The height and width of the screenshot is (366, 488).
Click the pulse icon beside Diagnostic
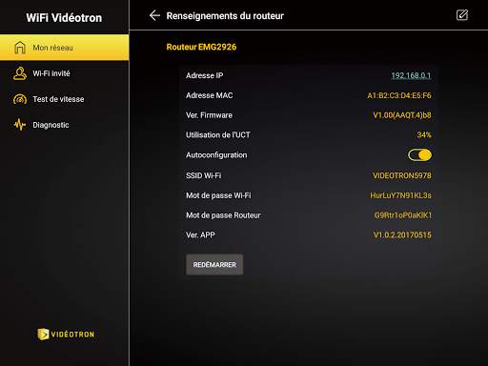tap(20, 125)
